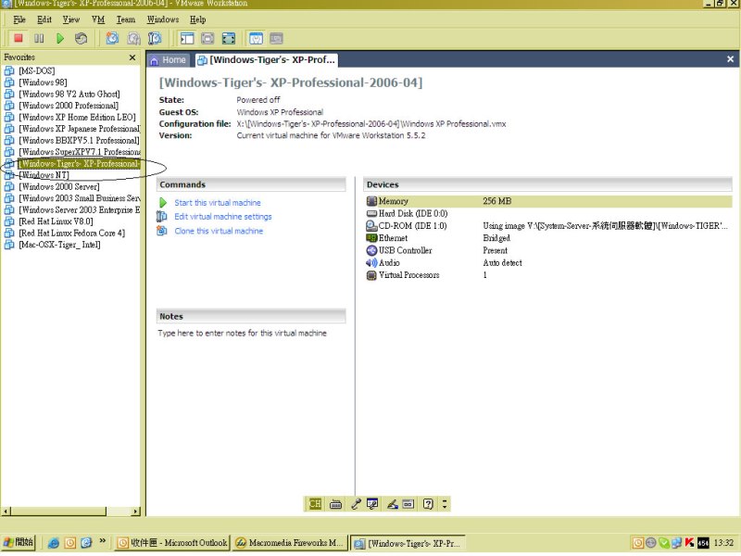Open the Snapshot Manager toolbar icon

155,38
